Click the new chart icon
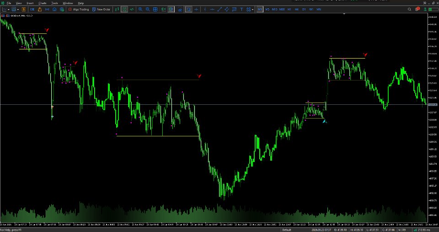The height and width of the screenshot is (232, 439). tap(5, 9)
